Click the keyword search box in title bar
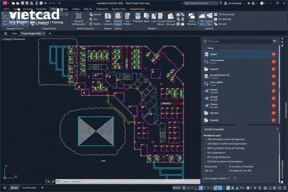 (201, 3)
